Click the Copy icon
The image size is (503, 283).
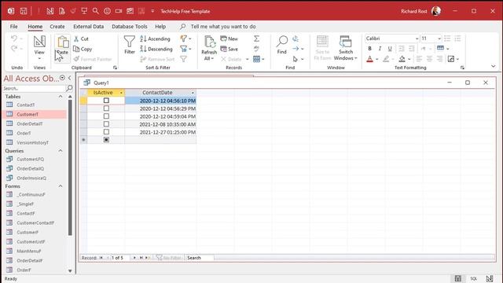tap(76, 49)
